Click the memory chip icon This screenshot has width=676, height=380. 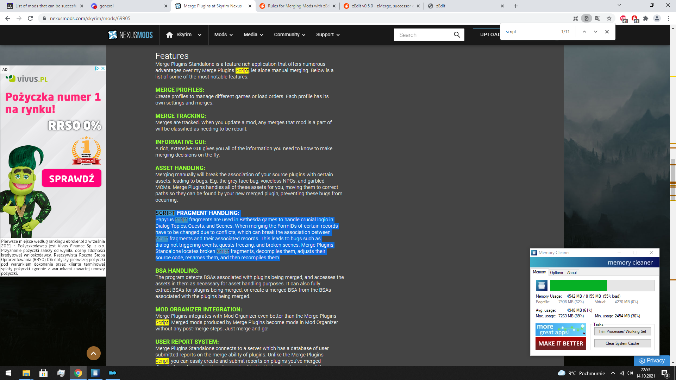click(542, 285)
